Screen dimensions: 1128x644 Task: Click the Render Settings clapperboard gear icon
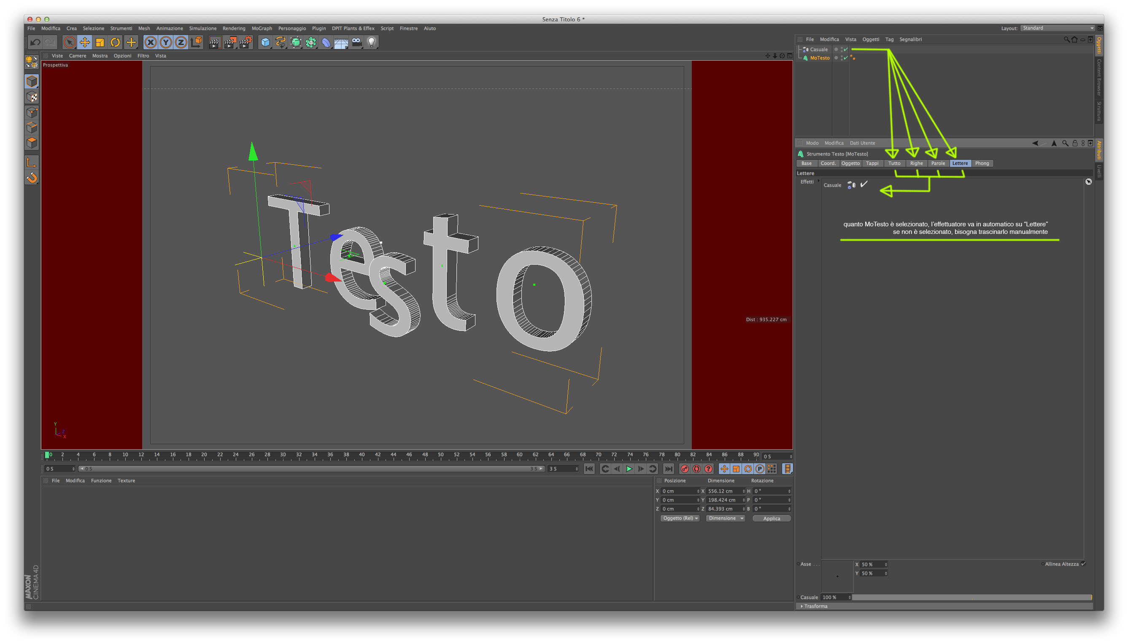coord(245,43)
